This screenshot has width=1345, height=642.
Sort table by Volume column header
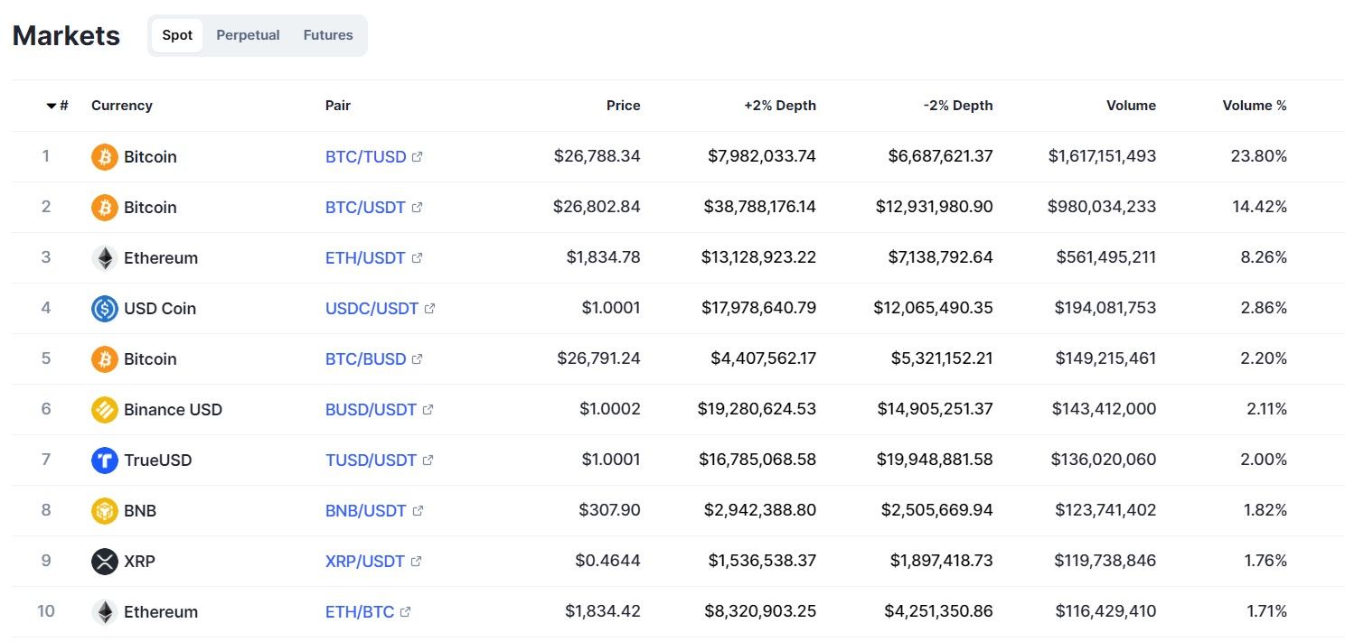click(x=1131, y=106)
